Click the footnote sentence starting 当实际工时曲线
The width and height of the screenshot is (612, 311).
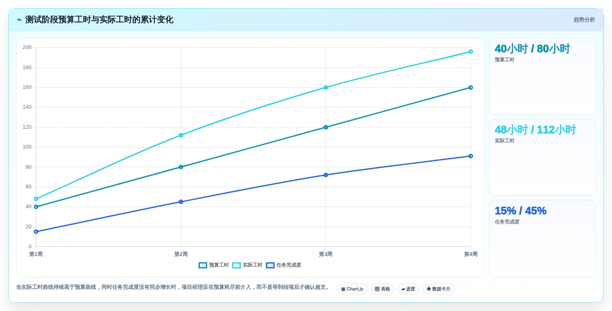coord(173,288)
